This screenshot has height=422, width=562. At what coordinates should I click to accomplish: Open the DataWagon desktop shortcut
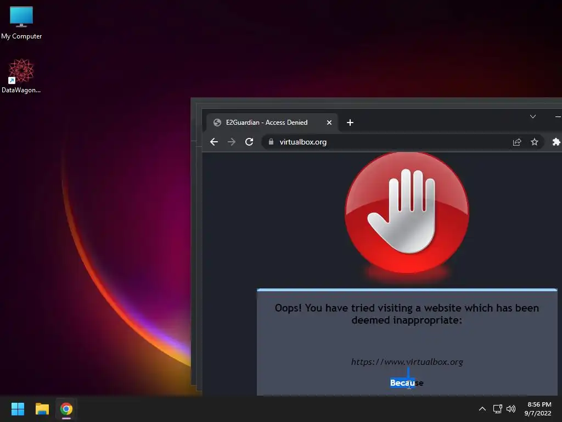21,76
